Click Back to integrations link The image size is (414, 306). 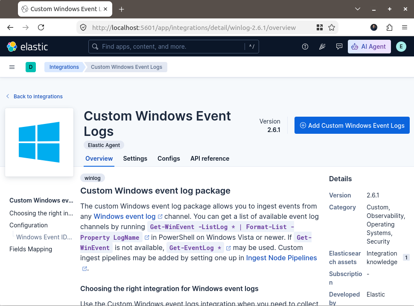34,96
